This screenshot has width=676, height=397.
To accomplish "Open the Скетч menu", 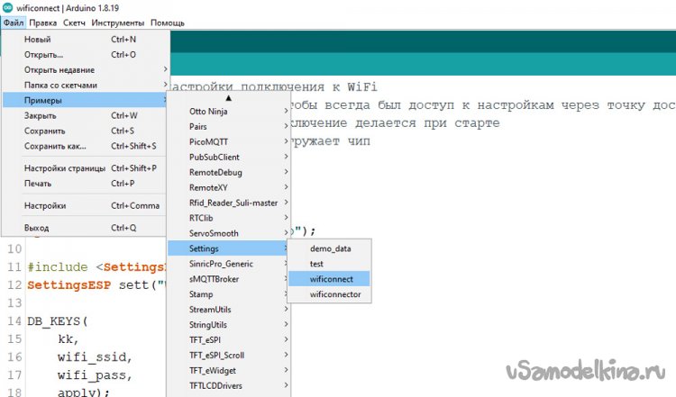I will pyautogui.click(x=74, y=23).
